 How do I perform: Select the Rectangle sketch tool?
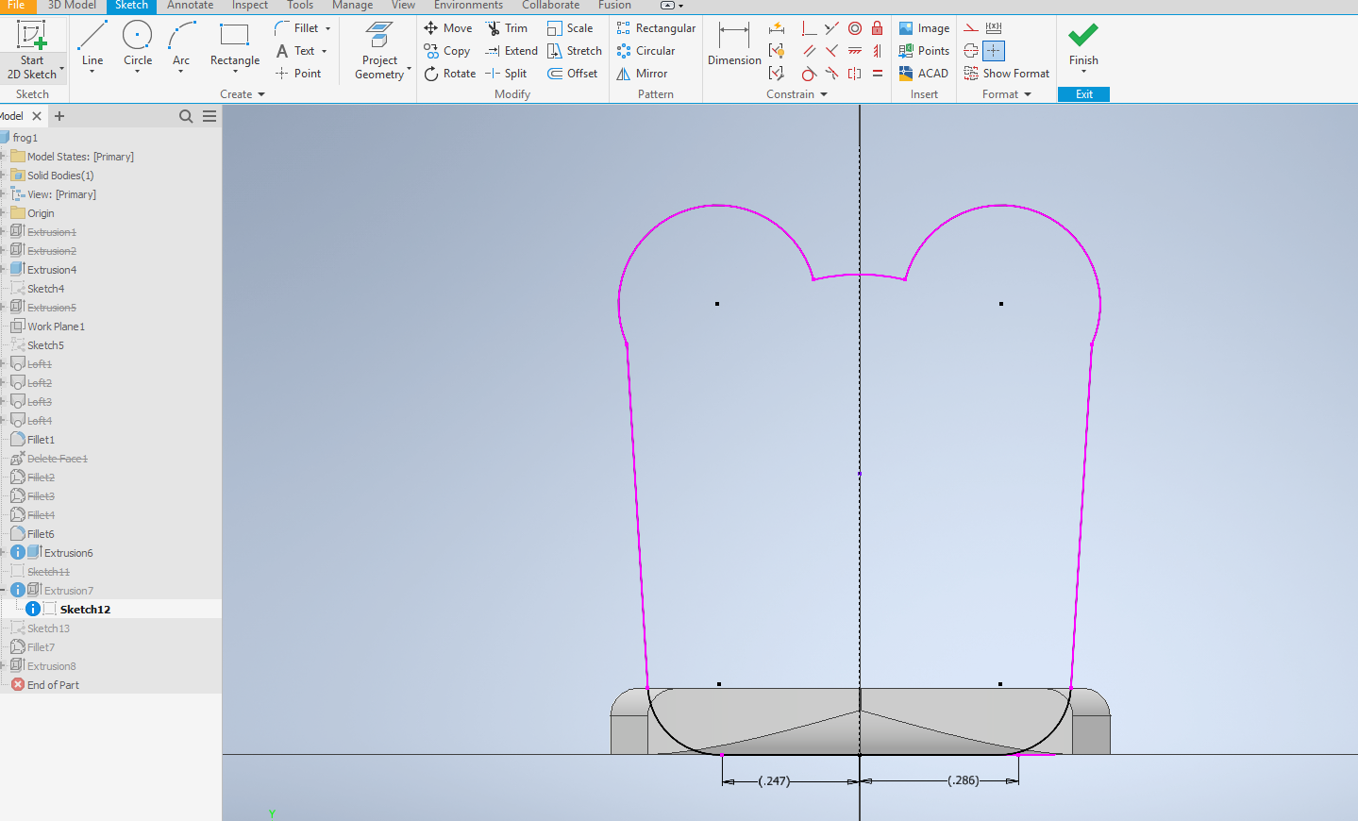point(234,45)
